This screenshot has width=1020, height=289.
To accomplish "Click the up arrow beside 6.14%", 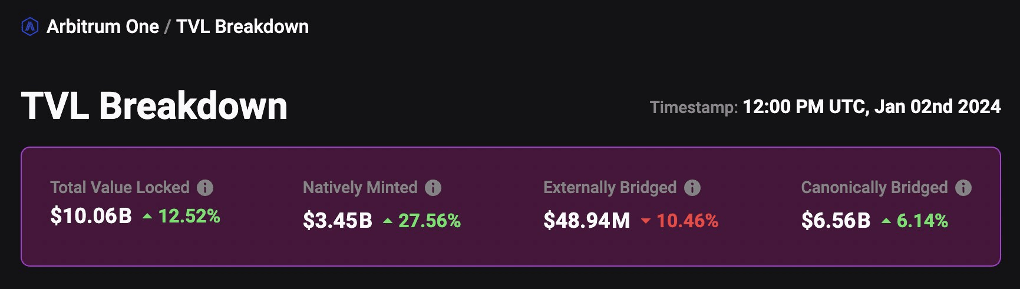I will click(x=886, y=221).
